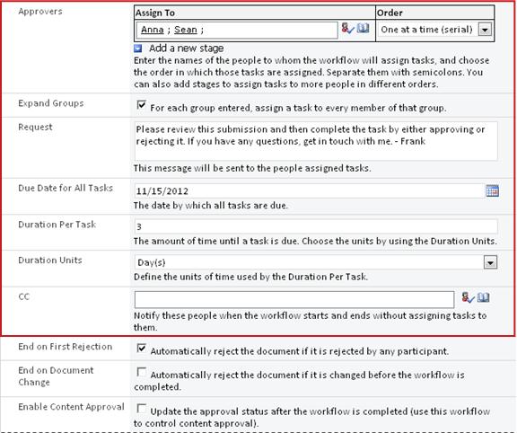Uncheck the Expand Groups checkbox

pos(142,105)
